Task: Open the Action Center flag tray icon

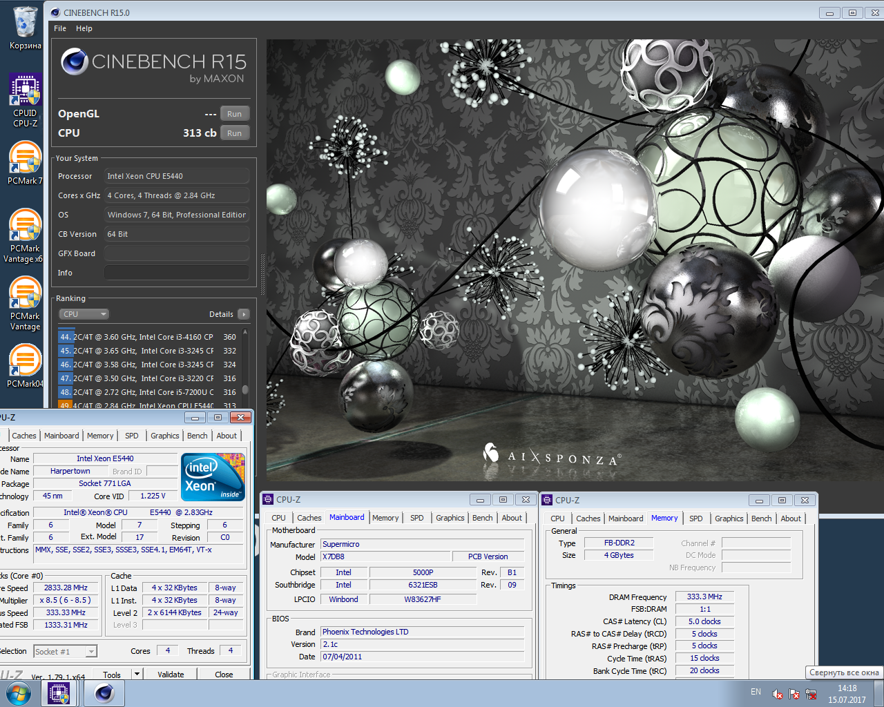Action: pos(794,694)
